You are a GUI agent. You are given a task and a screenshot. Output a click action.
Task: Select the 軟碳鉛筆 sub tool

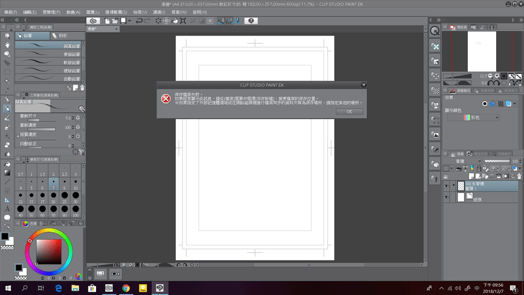click(x=48, y=62)
